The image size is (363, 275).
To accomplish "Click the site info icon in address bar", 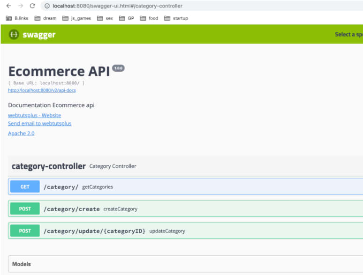I will (47, 6).
